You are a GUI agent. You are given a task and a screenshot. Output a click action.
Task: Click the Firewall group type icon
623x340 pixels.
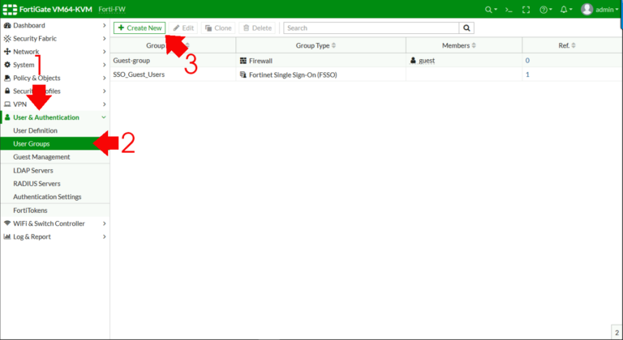coord(243,61)
